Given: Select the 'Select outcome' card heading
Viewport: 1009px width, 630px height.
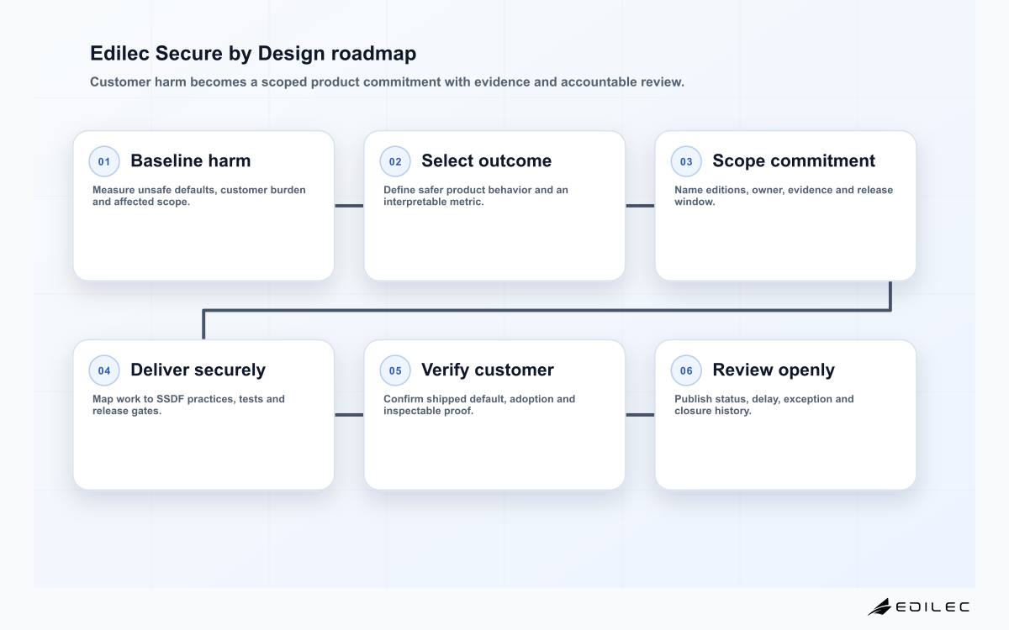Looking at the screenshot, I should click(x=486, y=160).
